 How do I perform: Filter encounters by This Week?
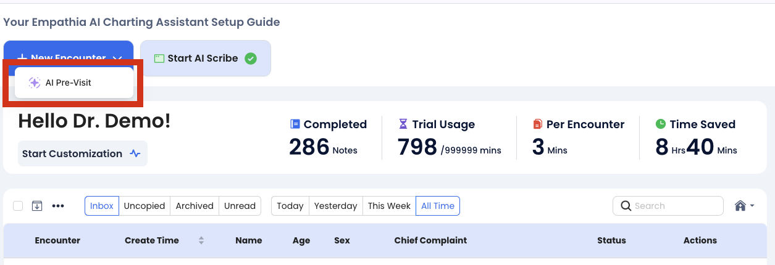pyautogui.click(x=389, y=206)
